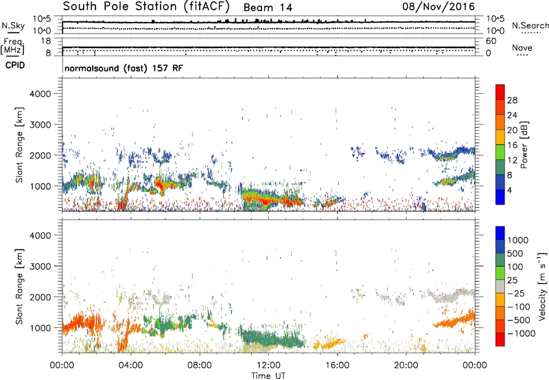Click the 'normalsound (fast) 157 RF' text
The image size is (549, 380).
pos(124,68)
